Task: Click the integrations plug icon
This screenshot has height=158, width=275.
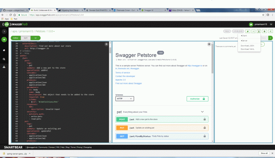Action: tap(247, 31)
